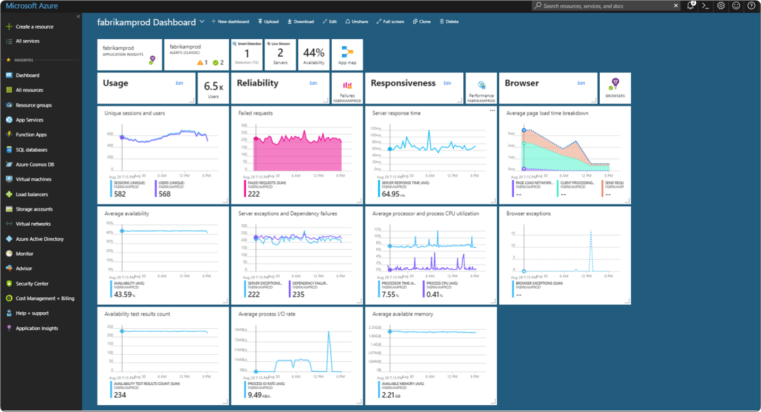Click Edit in dashboard toolbar
Screen dimensions: 761x412
click(330, 22)
